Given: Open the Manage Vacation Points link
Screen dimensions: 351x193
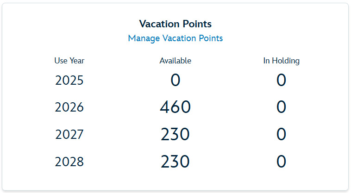Looking at the screenshot, I should pyautogui.click(x=175, y=38).
